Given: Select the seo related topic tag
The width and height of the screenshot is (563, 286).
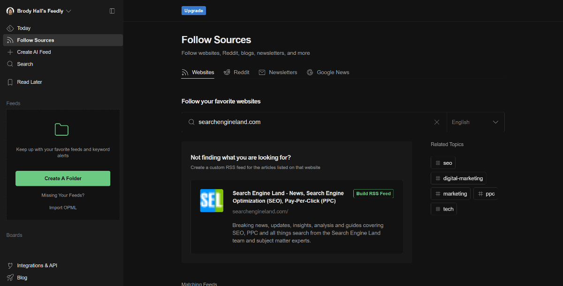Looking at the screenshot, I should [x=443, y=163].
